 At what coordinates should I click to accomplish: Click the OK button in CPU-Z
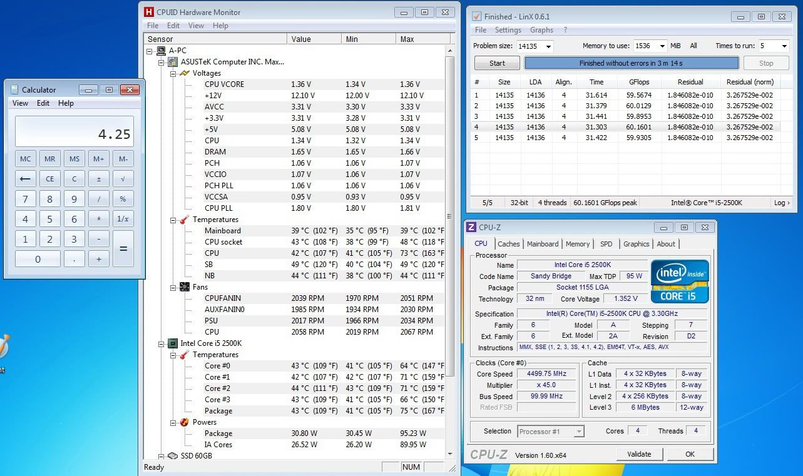690,454
